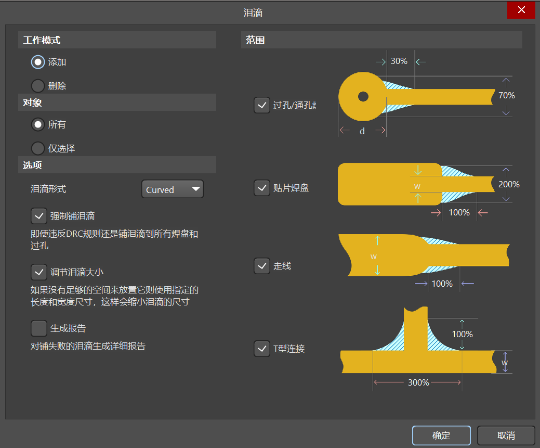Edit the 100% SMD pad length value
540x448 pixels.
tap(459, 212)
